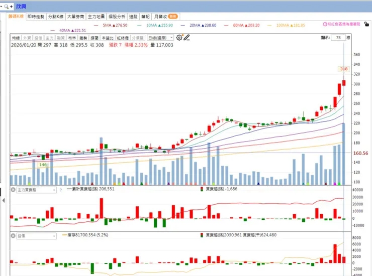Toggle the 外資 overlay button

pos(27,38)
